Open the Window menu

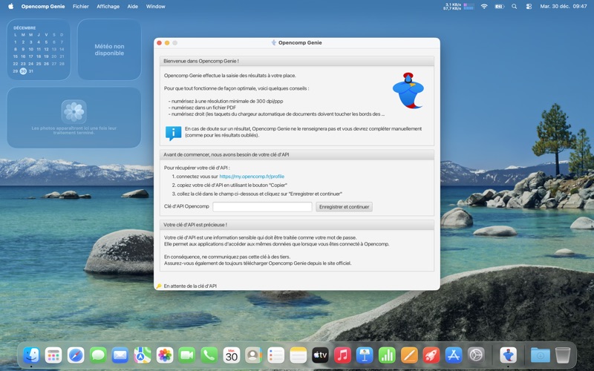pyautogui.click(x=155, y=7)
